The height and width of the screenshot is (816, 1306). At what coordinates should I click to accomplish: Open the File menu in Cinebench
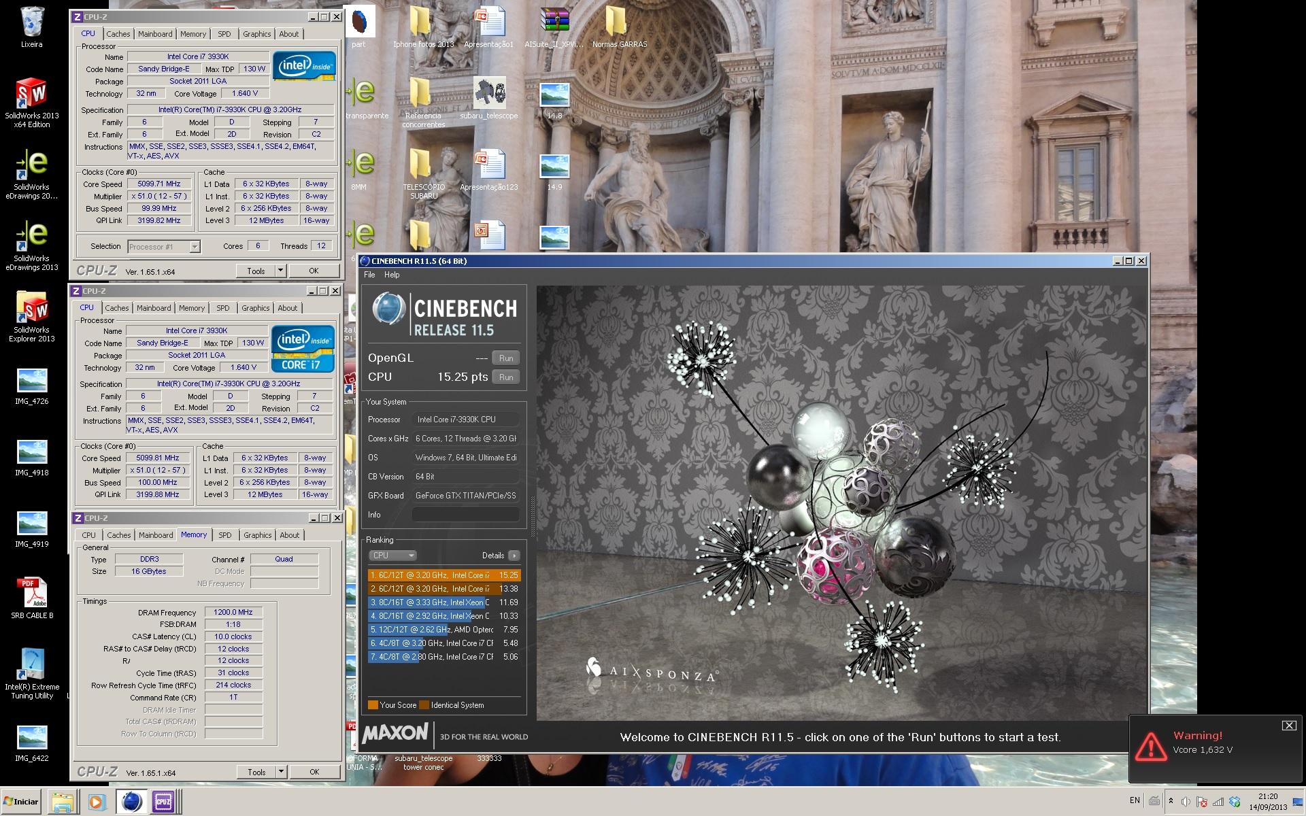369,275
